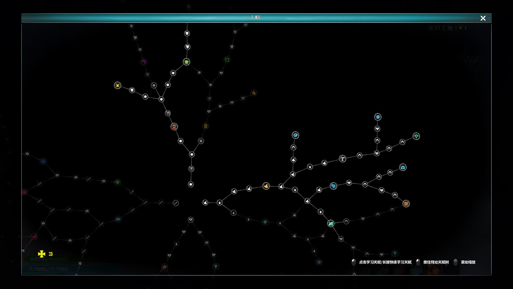Pick the green tree talent node
The width and height of the screenshot is (513, 289).
click(416, 136)
